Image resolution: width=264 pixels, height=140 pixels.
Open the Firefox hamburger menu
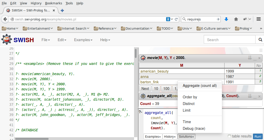(x=258, y=19)
